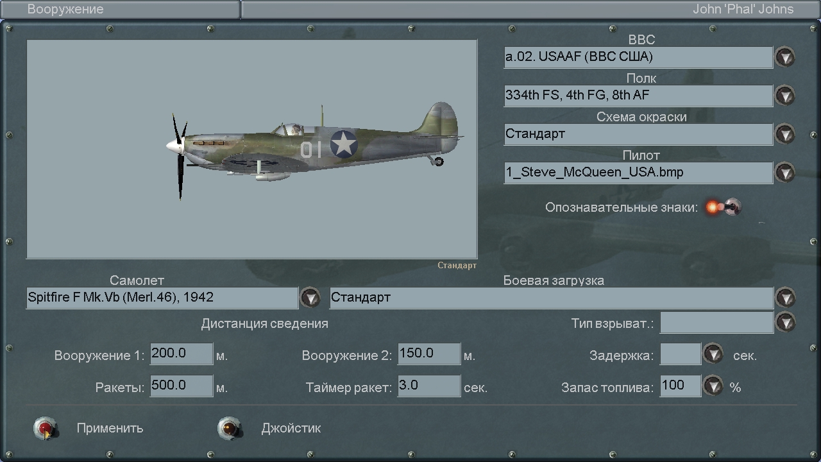Click the Spitfire aircraft preview image

click(252, 149)
